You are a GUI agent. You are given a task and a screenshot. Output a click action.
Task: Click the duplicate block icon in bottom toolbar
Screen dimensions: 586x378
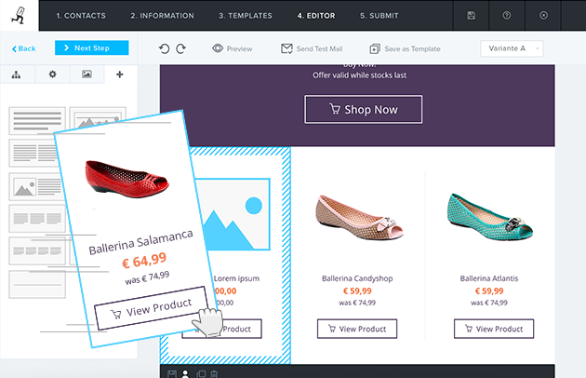(201, 374)
